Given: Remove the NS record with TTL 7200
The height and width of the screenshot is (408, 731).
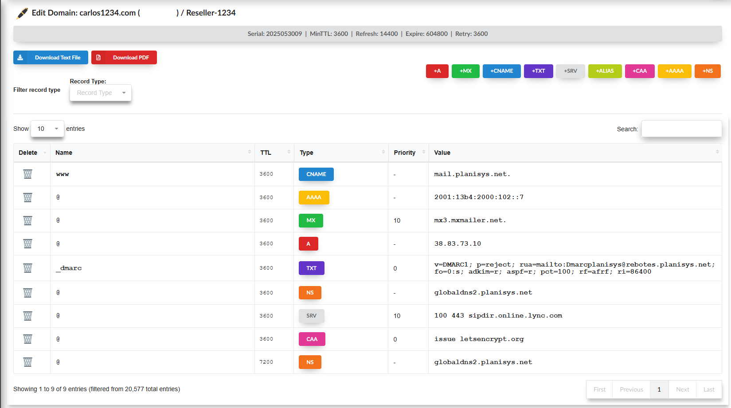Looking at the screenshot, I should (27, 362).
